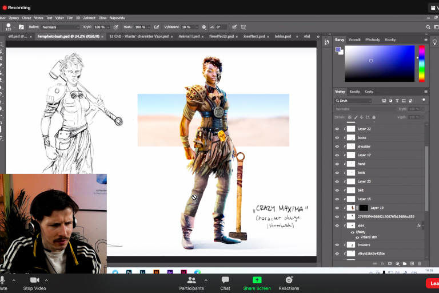Click the rainbow hue slider strip

pos(422,63)
